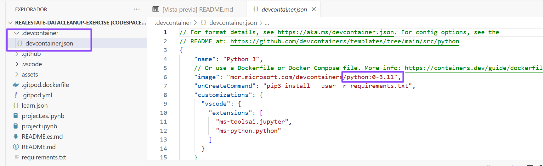The width and height of the screenshot is (543, 166).
Task: Click the exclamation icon next to .gitpod.yml
Action: point(16,95)
